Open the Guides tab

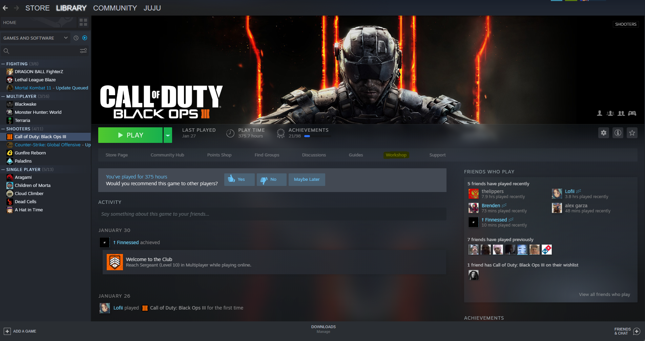pos(356,155)
